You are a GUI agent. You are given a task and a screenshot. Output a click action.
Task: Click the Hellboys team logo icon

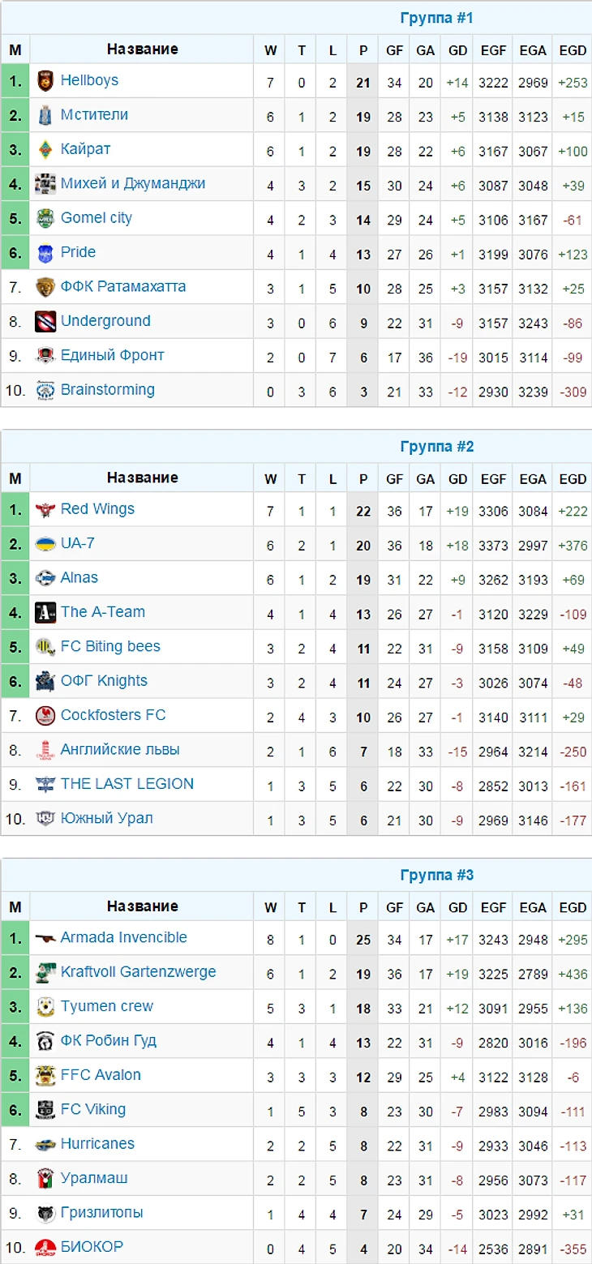click(x=45, y=81)
